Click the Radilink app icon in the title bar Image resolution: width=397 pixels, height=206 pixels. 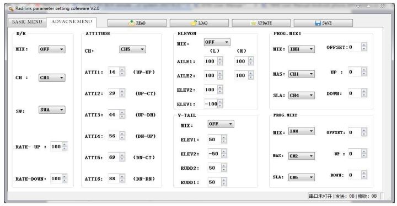[11, 9]
